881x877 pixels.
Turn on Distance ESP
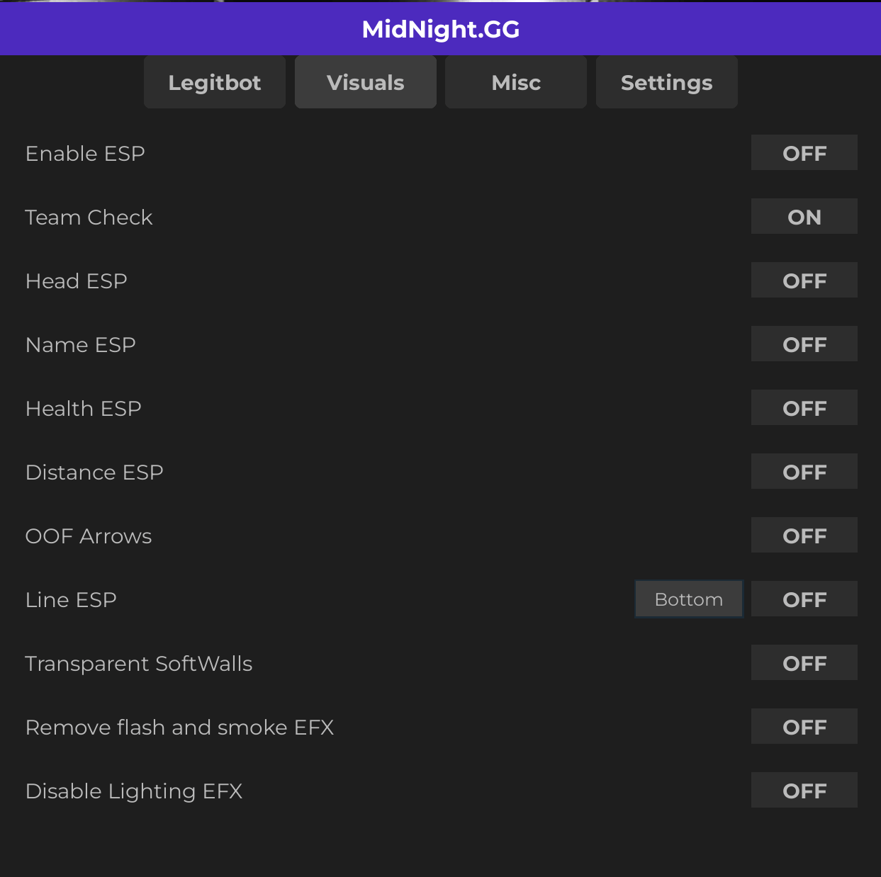(x=804, y=472)
